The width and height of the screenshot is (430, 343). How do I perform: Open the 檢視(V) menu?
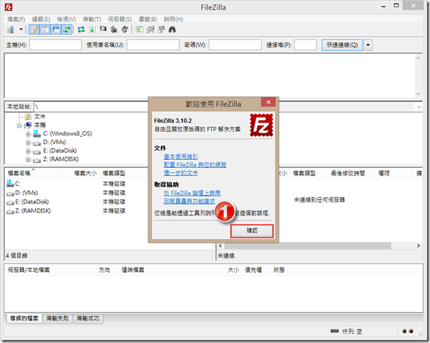point(67,19)
